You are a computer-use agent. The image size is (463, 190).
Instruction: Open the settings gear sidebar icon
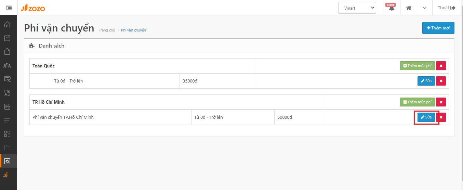pyautogui.click(x=7, y=161)
